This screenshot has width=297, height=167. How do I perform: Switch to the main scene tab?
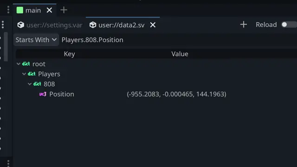click(x=33, y=10)
